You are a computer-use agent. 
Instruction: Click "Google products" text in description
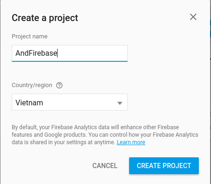65,135
